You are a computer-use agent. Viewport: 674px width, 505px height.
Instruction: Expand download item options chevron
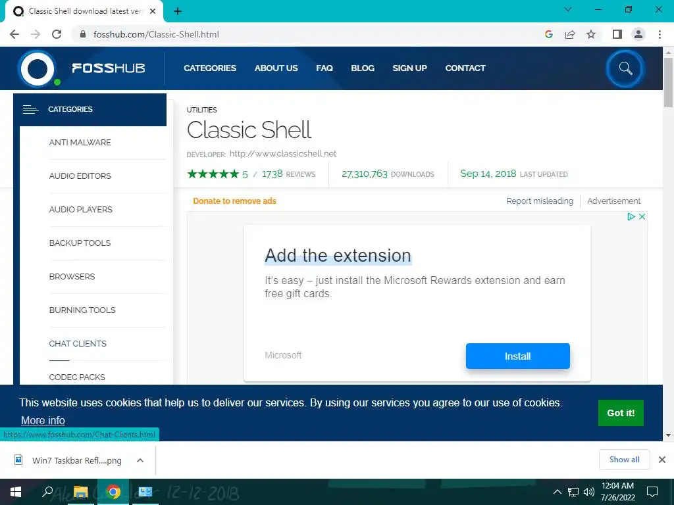pyautogui.click(x=140, y=460)
